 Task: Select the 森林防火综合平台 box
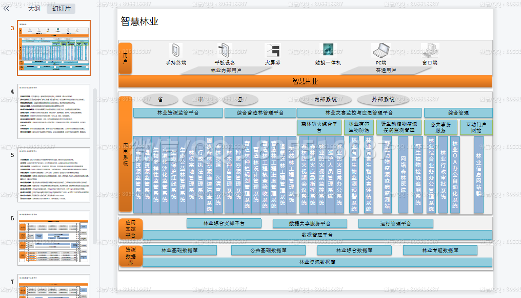pyautogui.click(x=319, y=127)
